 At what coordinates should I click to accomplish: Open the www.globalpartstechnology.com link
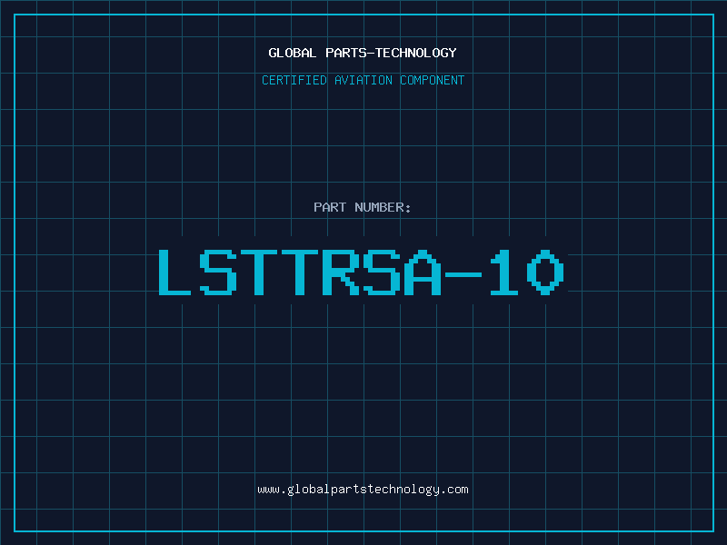363,490
